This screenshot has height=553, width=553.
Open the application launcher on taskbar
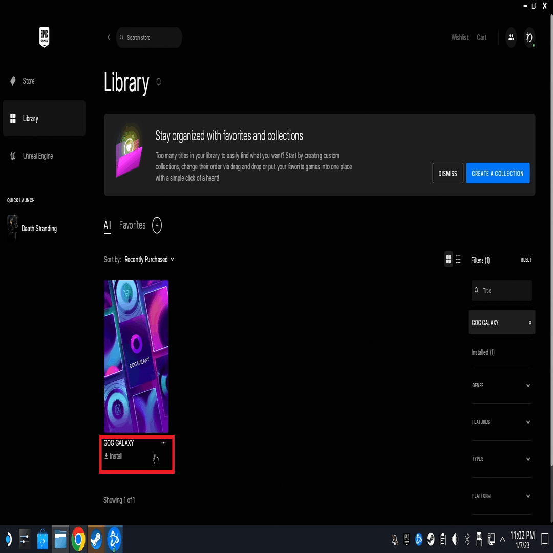(8, 539)
